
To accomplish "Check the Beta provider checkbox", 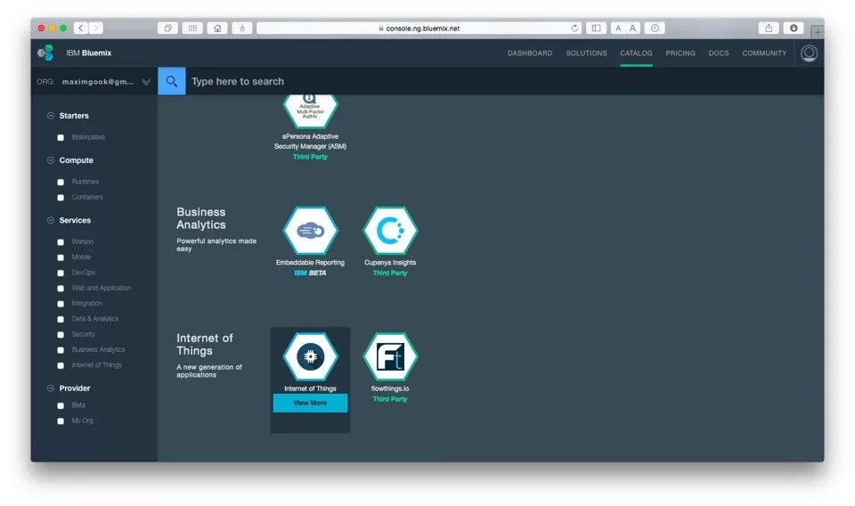I will point(61,405).
